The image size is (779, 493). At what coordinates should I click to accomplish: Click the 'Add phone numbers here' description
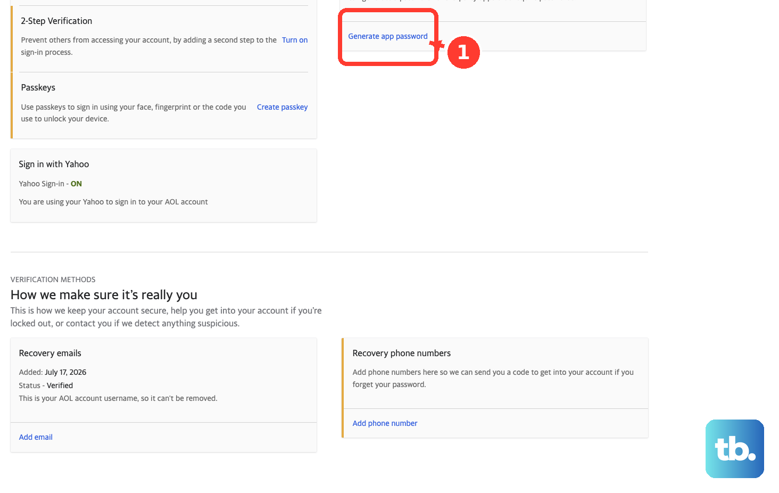point(493,379)
